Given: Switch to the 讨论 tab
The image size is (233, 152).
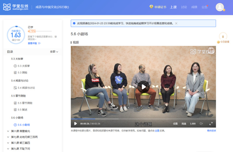Looking at the screenshot, I should [184, 7].
